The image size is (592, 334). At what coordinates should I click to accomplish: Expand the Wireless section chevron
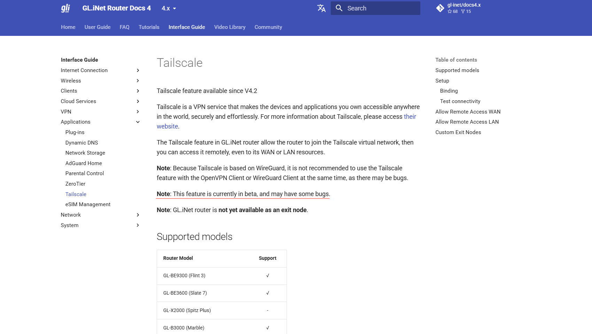tap(138, 81)
